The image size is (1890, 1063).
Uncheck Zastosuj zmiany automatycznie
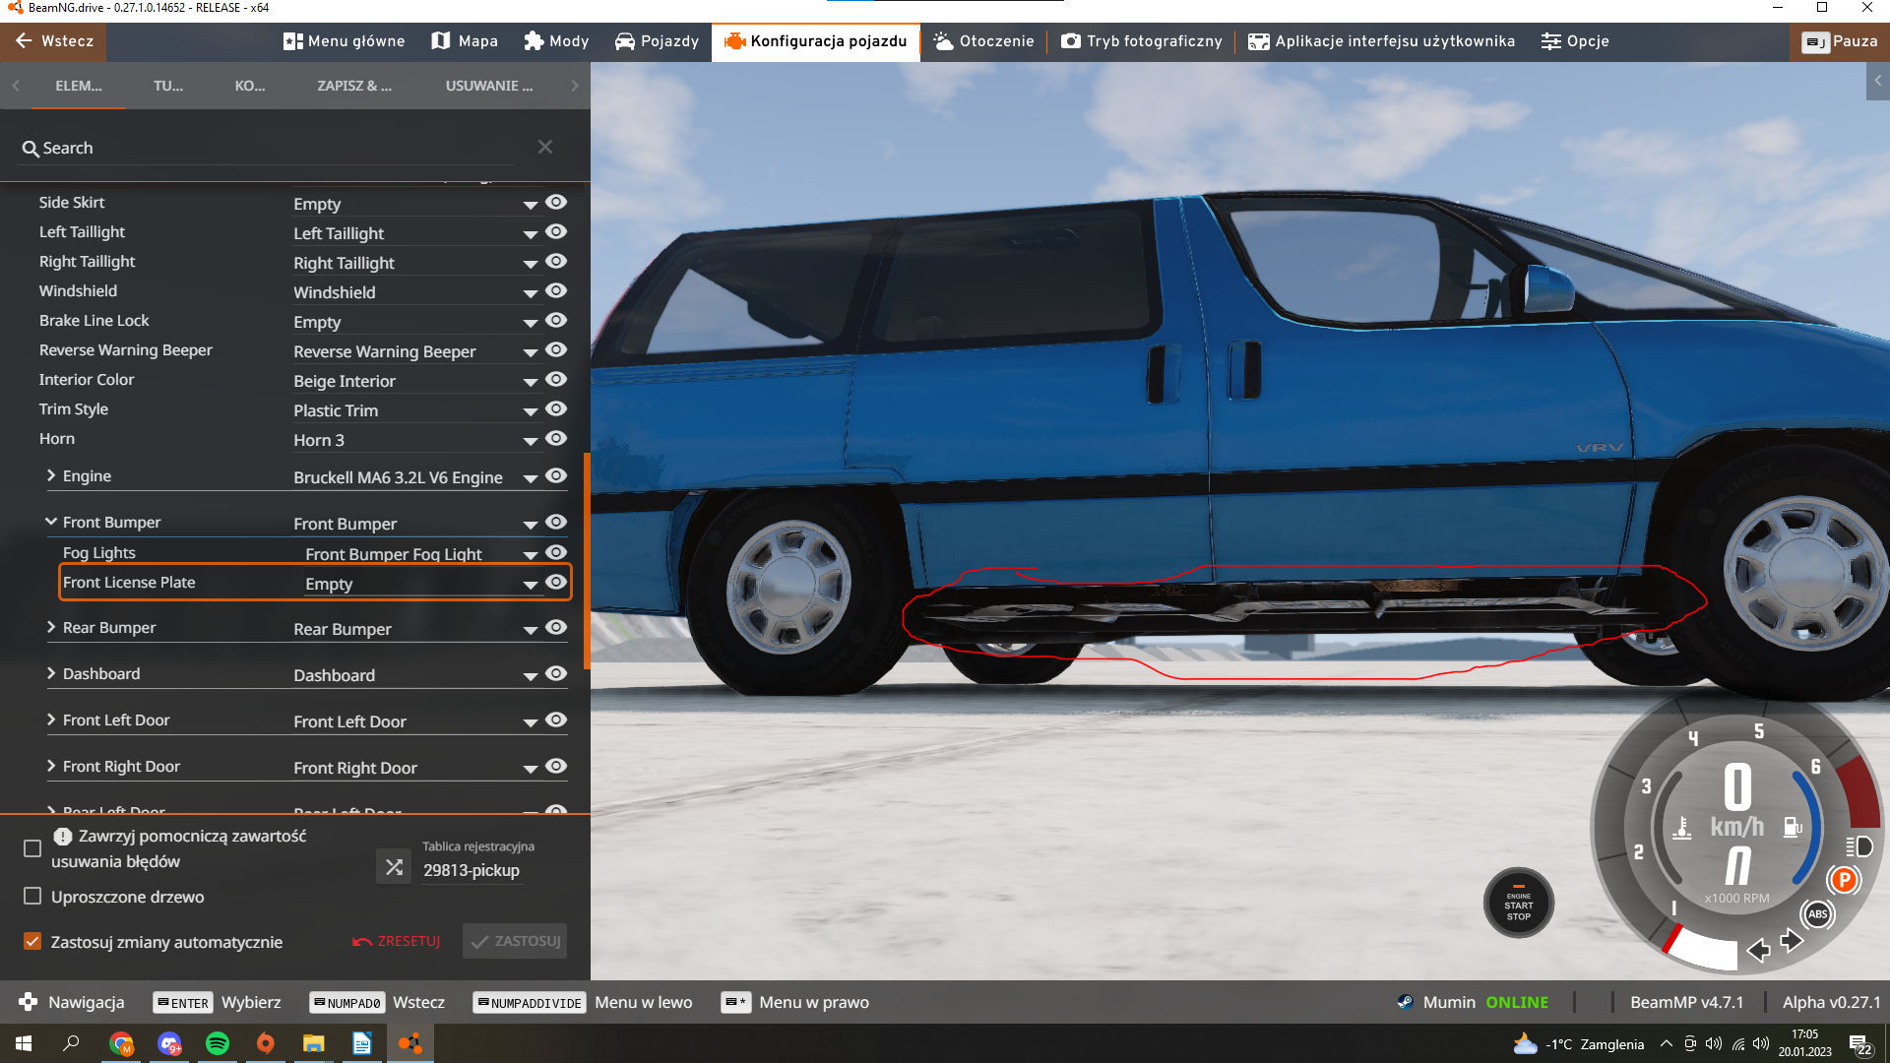32,942
